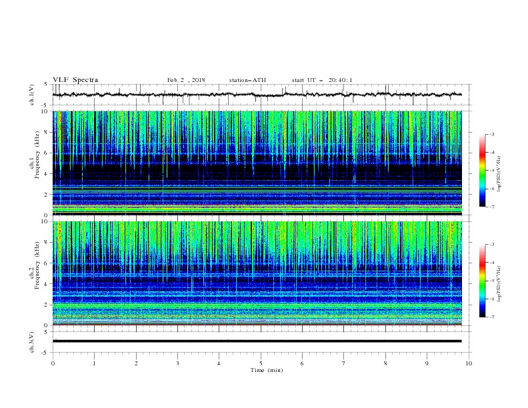This screenshot has width=528, height=408.
Task: Click the time axis end tick "10"
Action: (x=469, y=363)
